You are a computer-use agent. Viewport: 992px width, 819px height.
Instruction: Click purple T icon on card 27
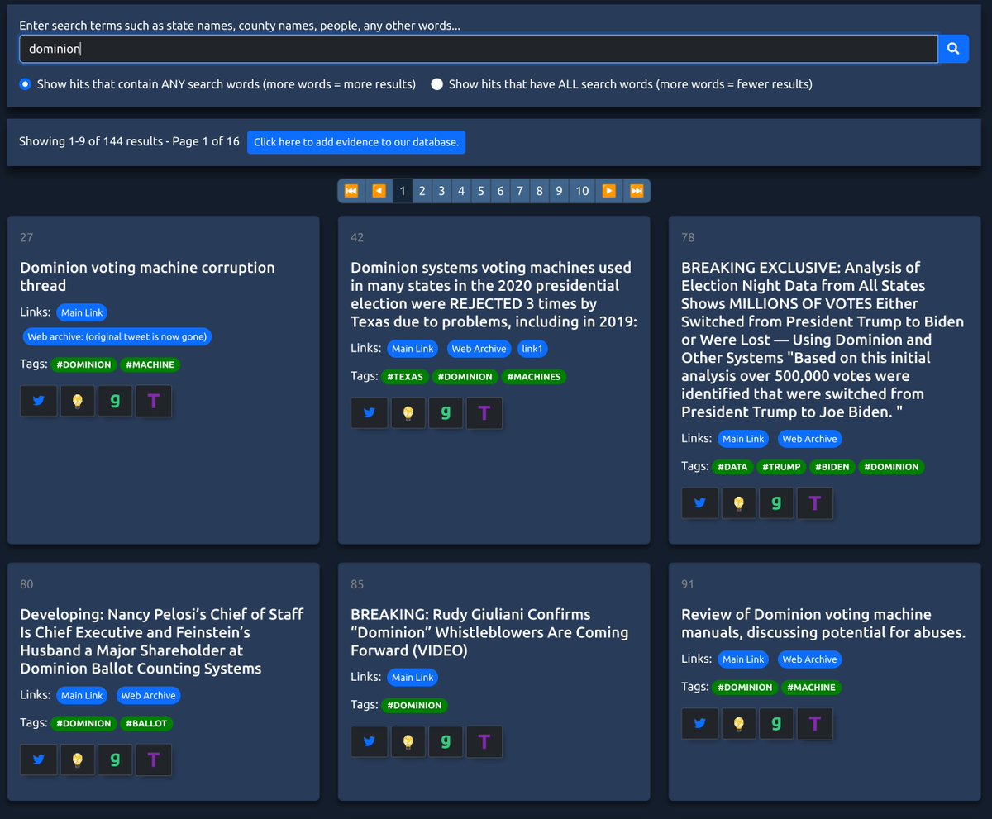pyautogui.click(x=154, y=402)
